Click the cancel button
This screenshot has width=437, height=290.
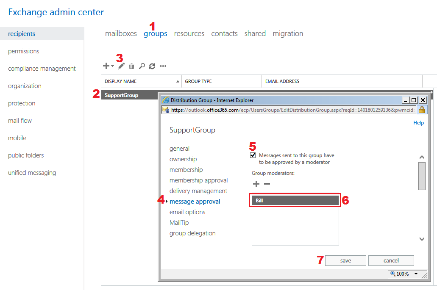[391, 260]
